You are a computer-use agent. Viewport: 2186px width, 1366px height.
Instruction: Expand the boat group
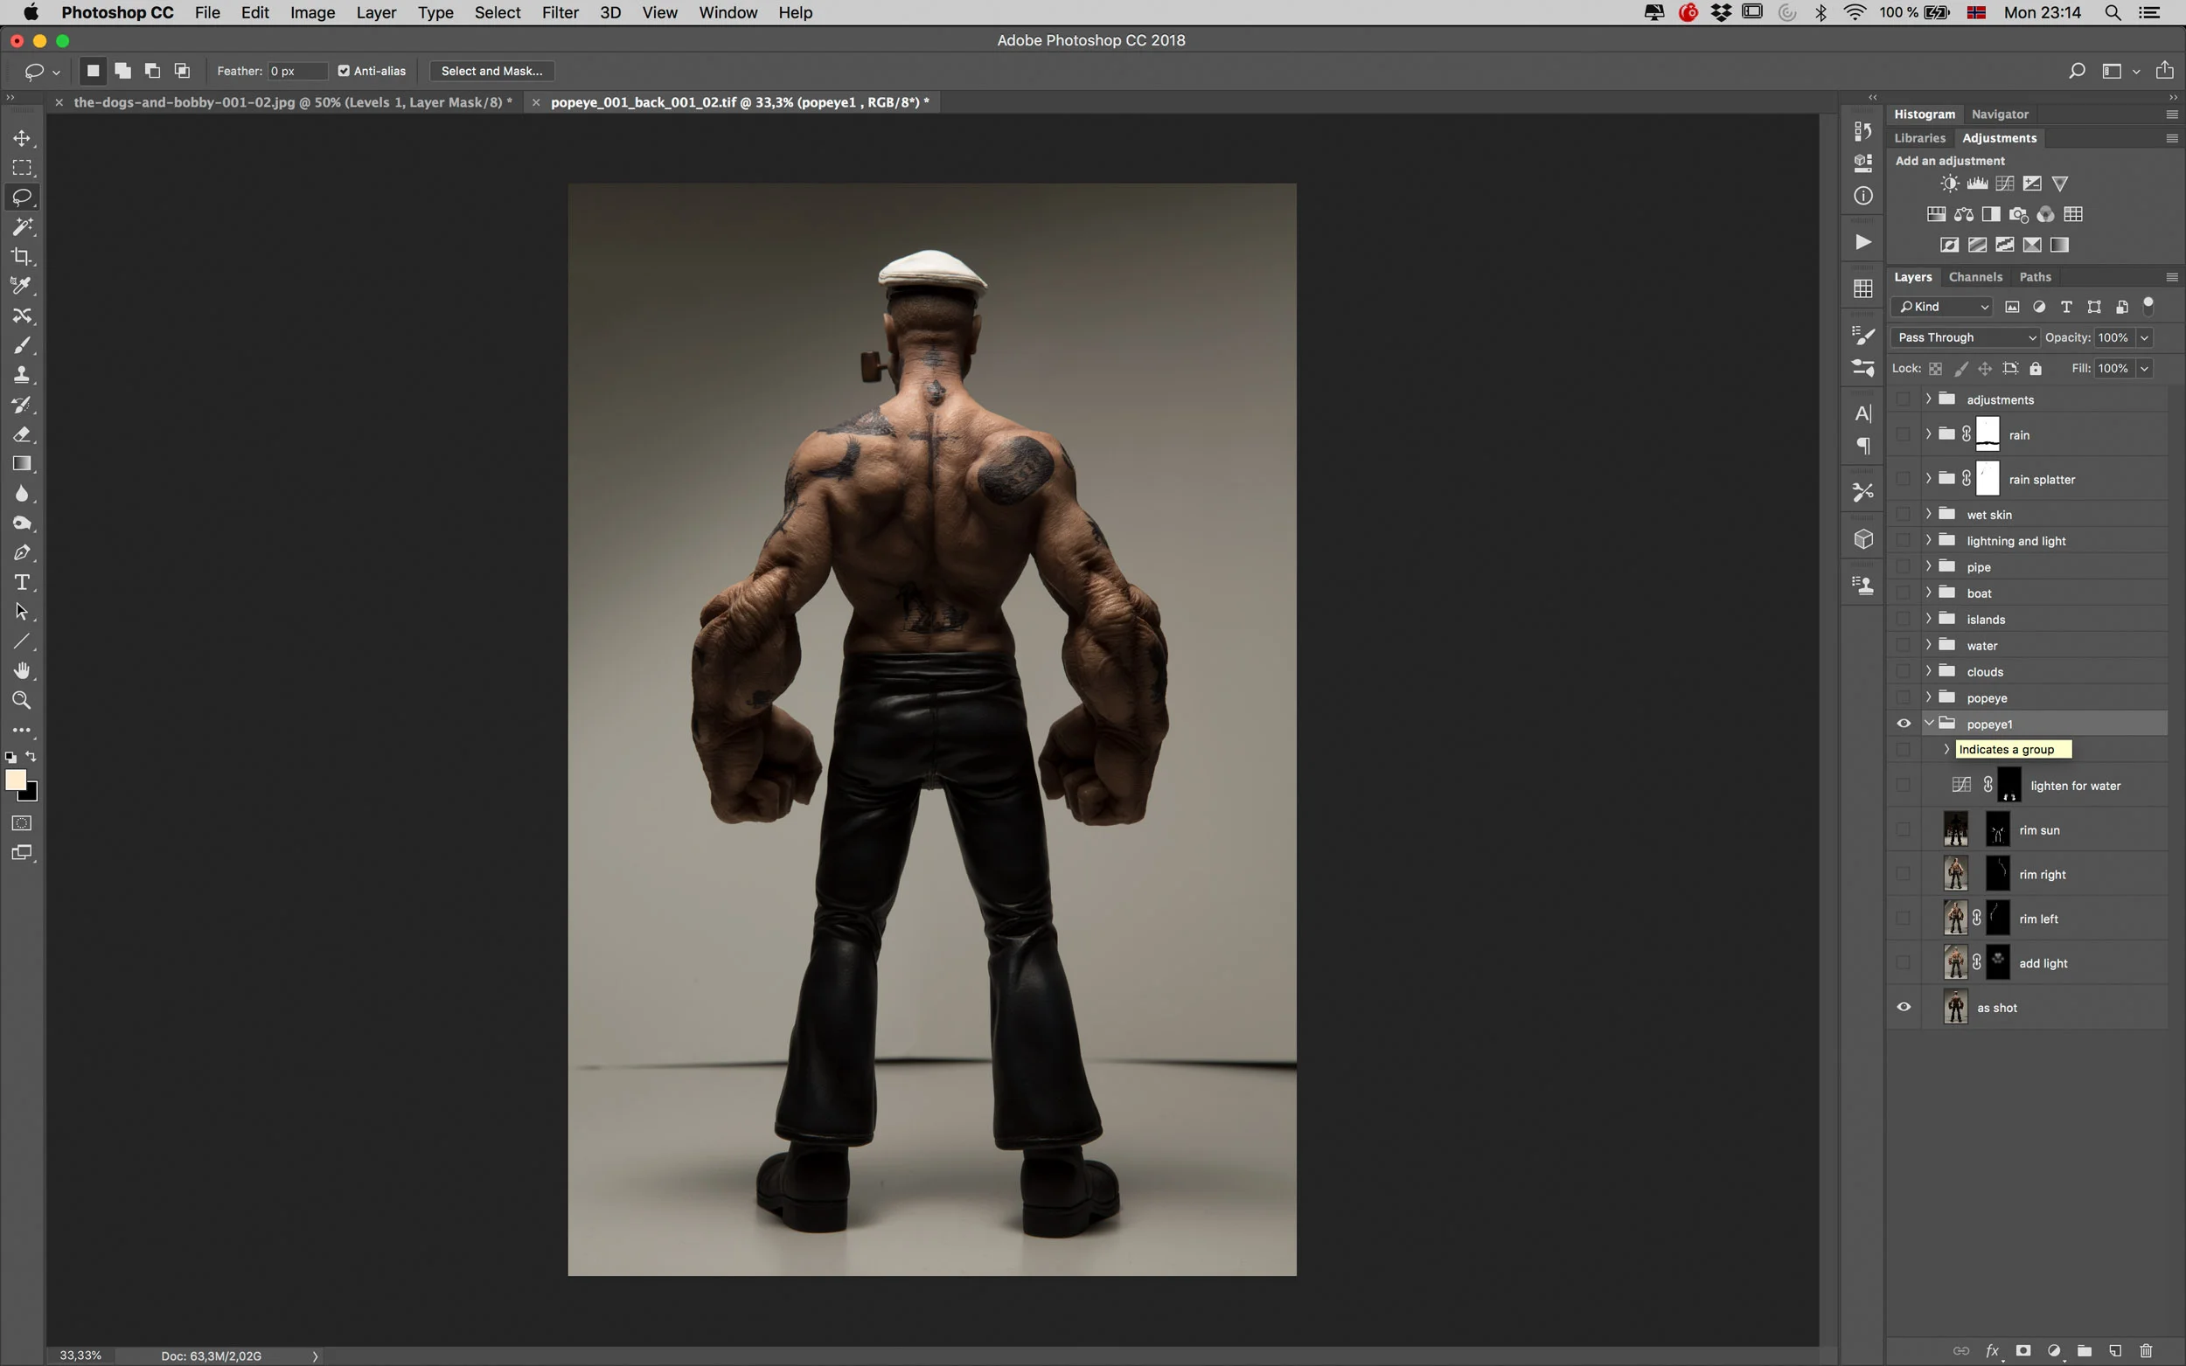point(1928,592)
